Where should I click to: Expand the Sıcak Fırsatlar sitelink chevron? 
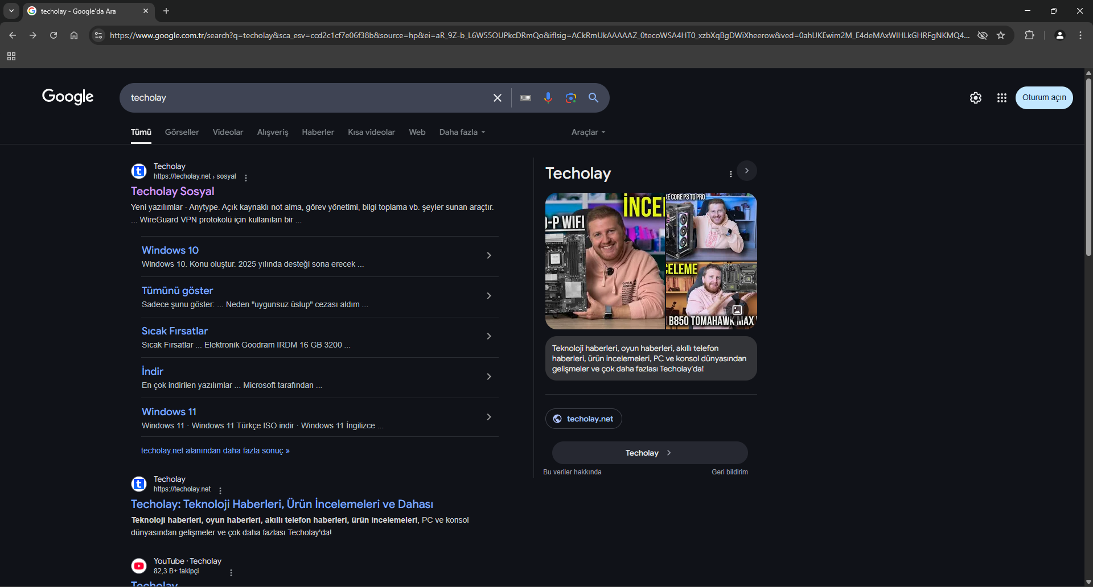click(x=489, y=336)
